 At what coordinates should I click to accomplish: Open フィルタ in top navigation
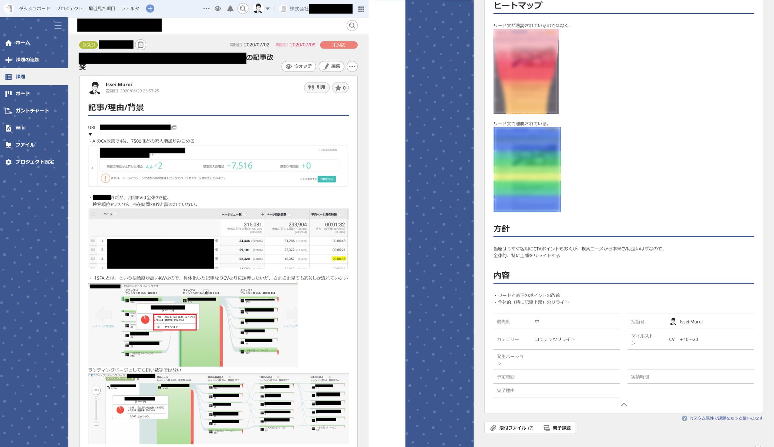click(x=130, y=8)
